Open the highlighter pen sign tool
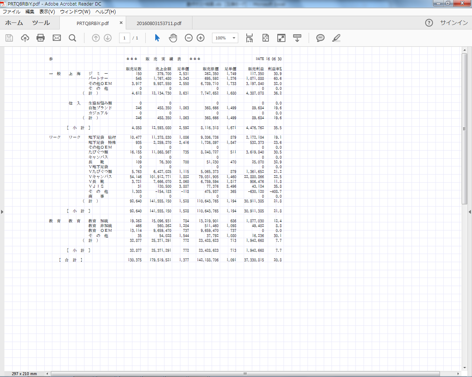 [x=336, y=38]
